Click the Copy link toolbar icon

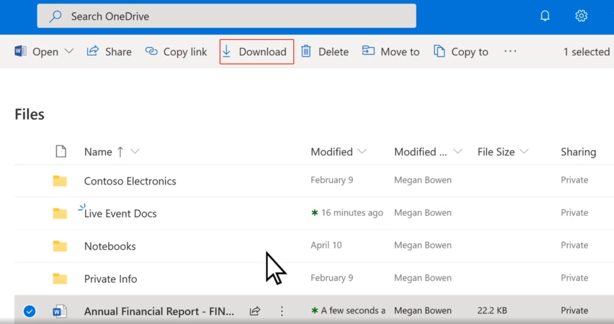pyautogui.click(x=152, y=52)
